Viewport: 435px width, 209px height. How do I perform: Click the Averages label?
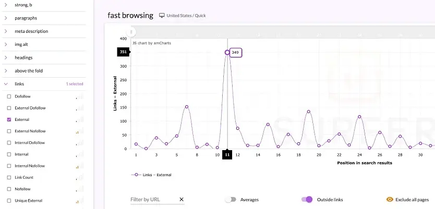pyautogui.click(x=249, y=200)
